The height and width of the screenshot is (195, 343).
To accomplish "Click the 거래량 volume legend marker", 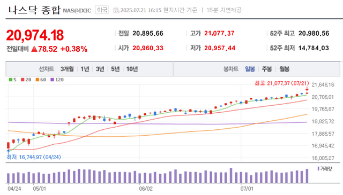I will [318, 169].
